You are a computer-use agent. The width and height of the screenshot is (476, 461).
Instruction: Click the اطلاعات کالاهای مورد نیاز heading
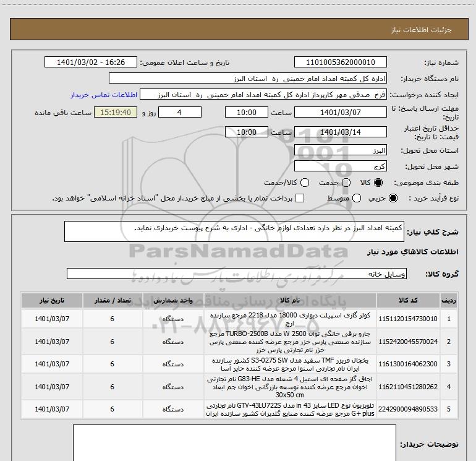412,252
